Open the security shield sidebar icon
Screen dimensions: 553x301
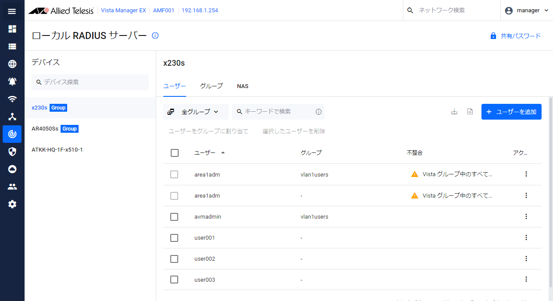click(12, 152)
